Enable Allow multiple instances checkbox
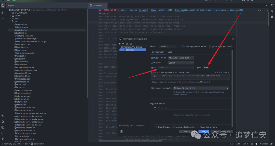 tap(182, 46)
